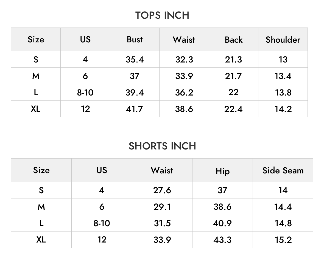Click bust value 35.4 for size S
This screenshot has width=324, height=267.
point(135,59)
